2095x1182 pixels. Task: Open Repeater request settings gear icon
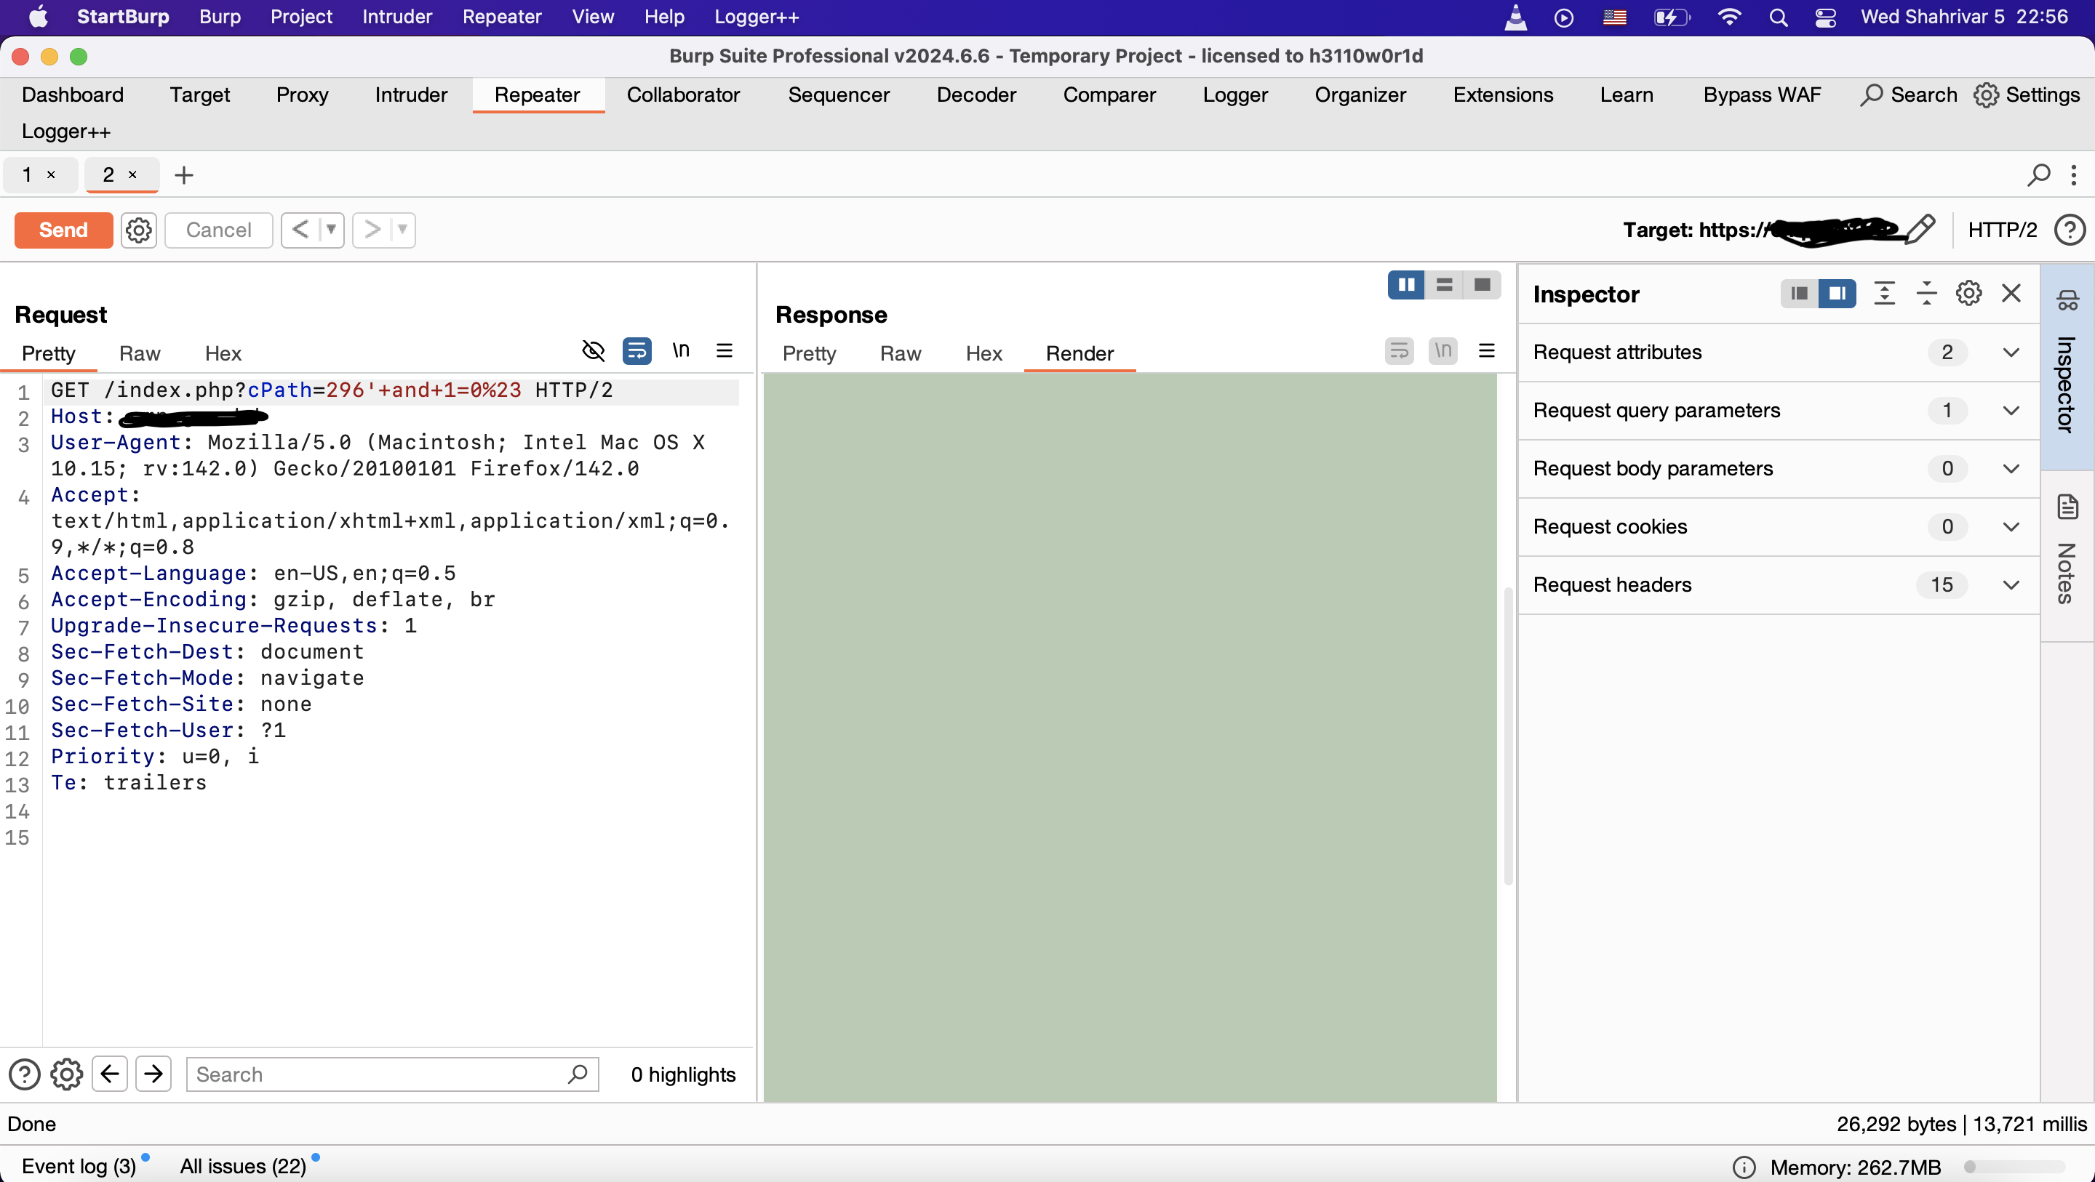(x=138, y=230)
